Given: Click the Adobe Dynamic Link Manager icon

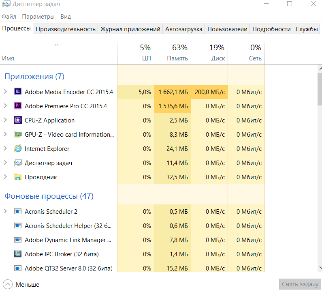Looking at the screenshot, I should [x=18, y=240].
